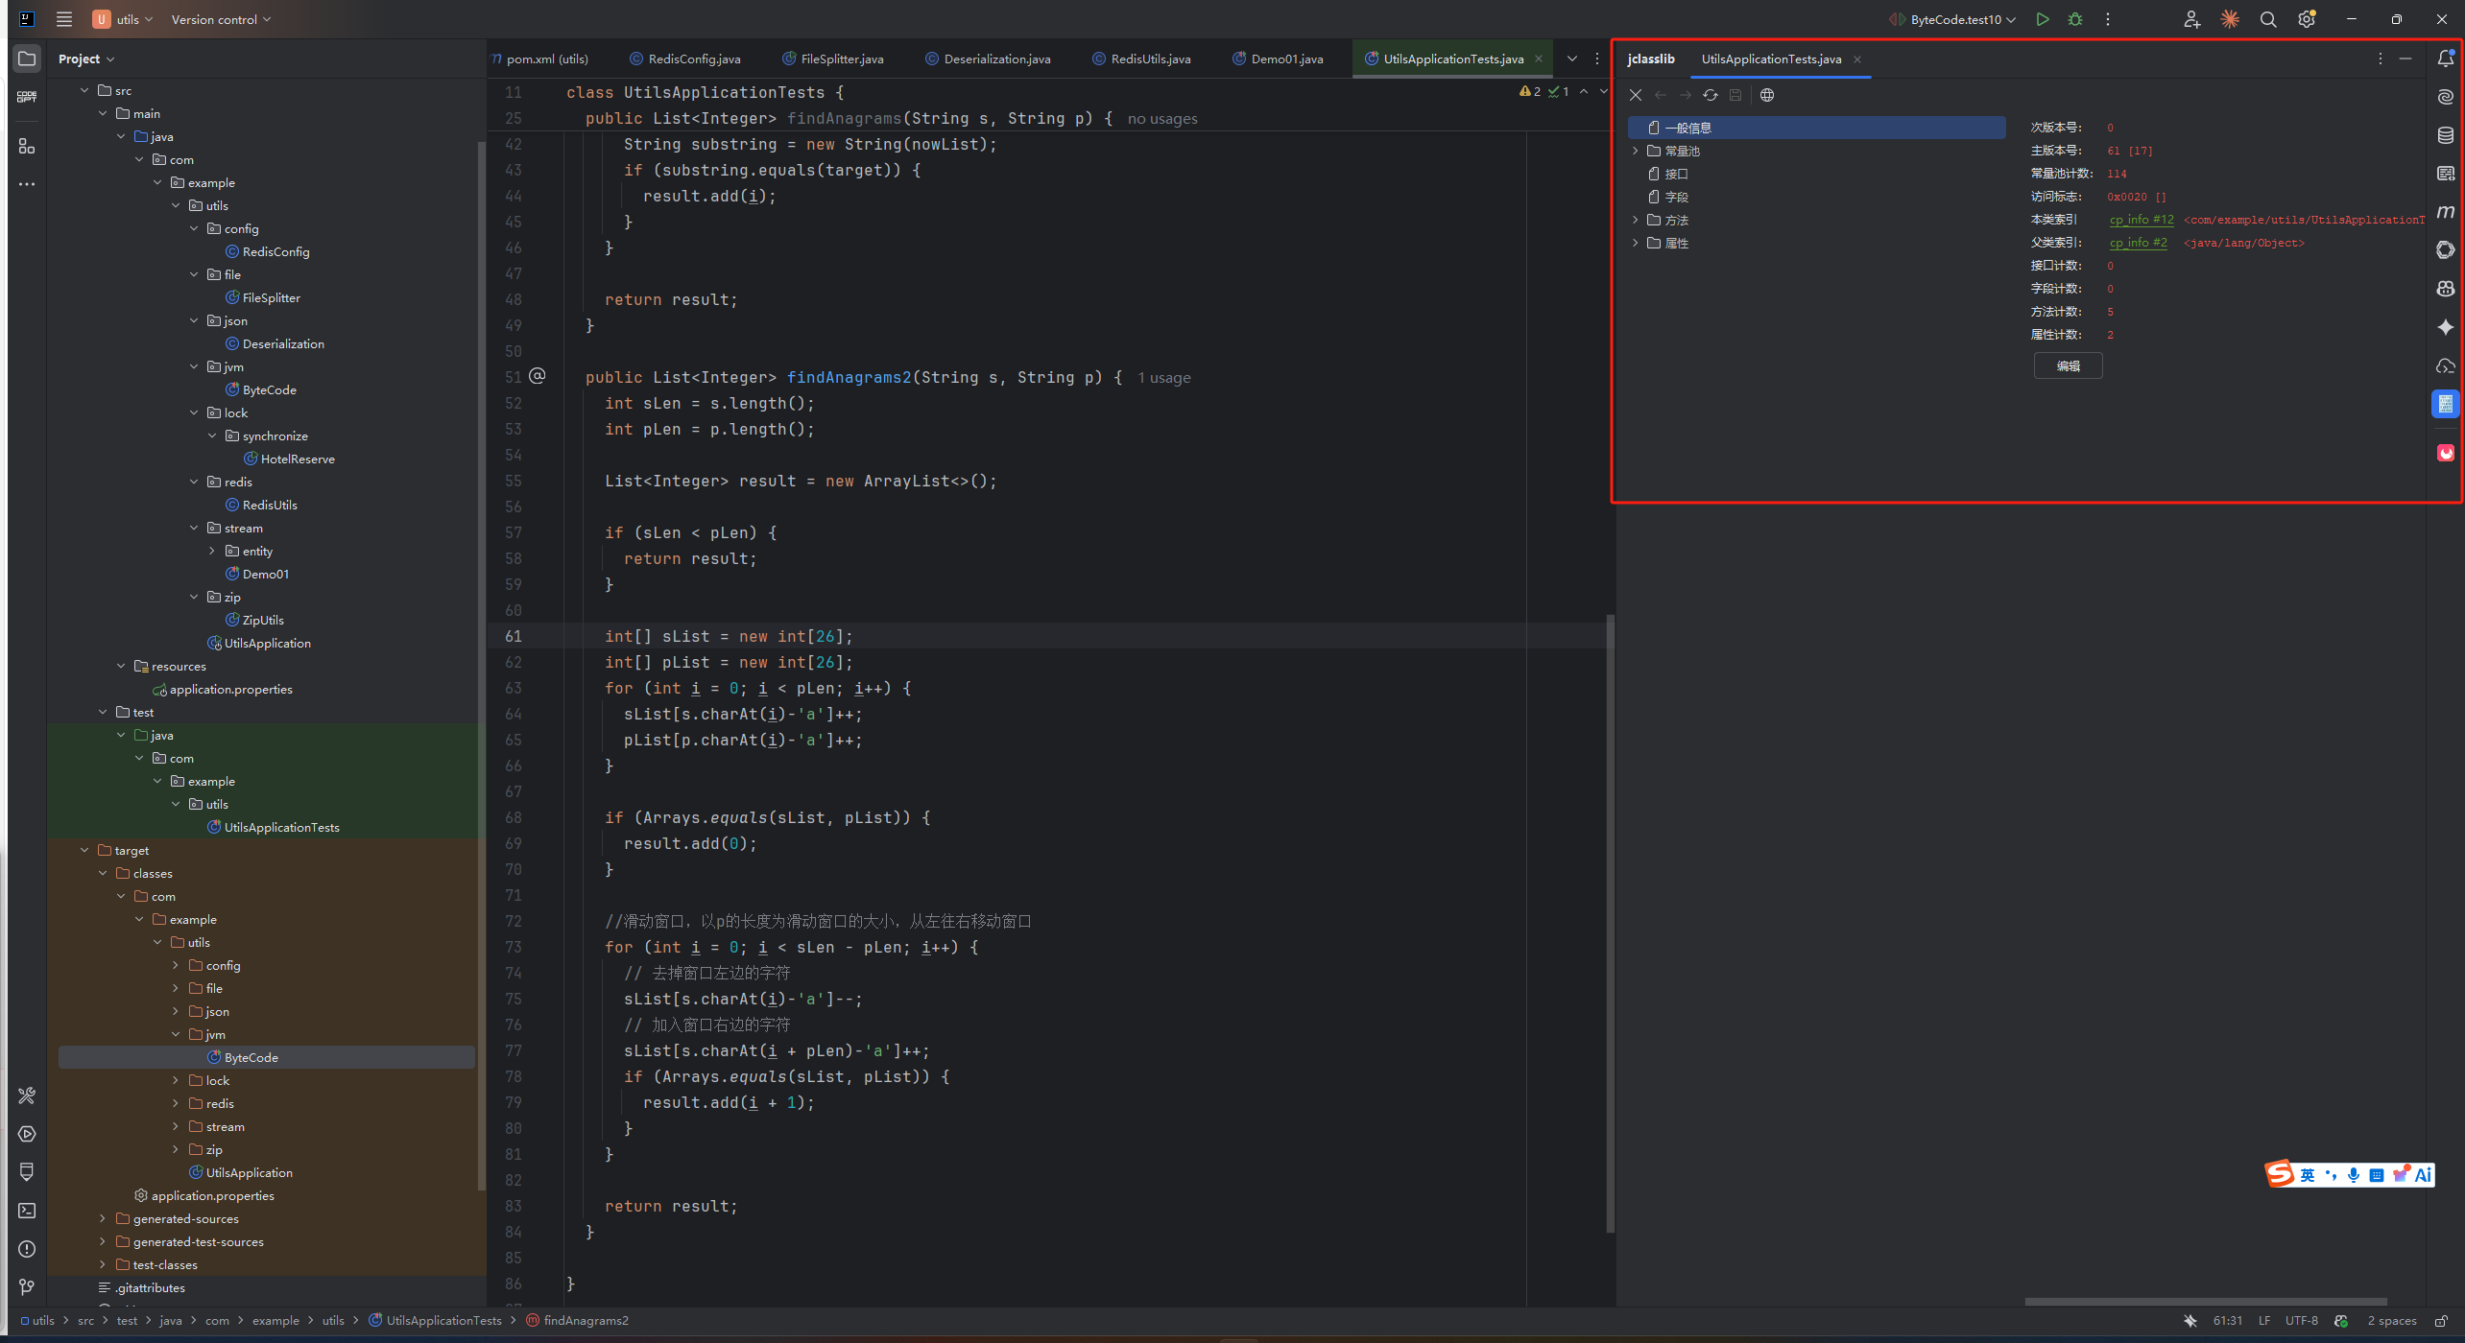Switch to the Deserialization.java tab
Viewport: 2465px width, 1343px height.
[989, 59]
